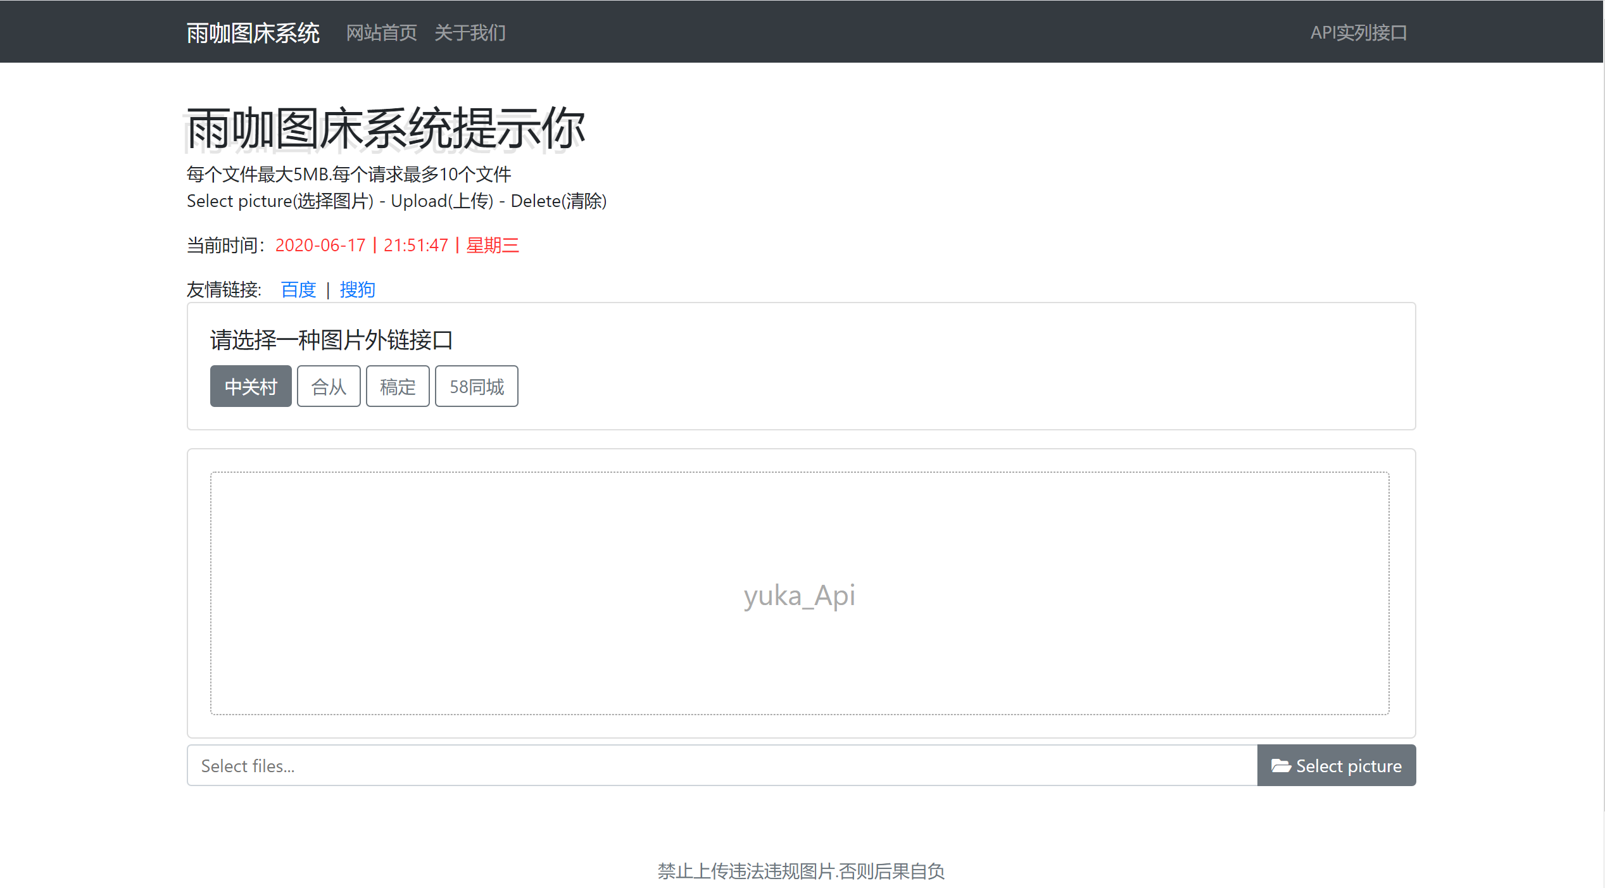
Task: Choose the 稿定 image host option
Action: [398, 387]
